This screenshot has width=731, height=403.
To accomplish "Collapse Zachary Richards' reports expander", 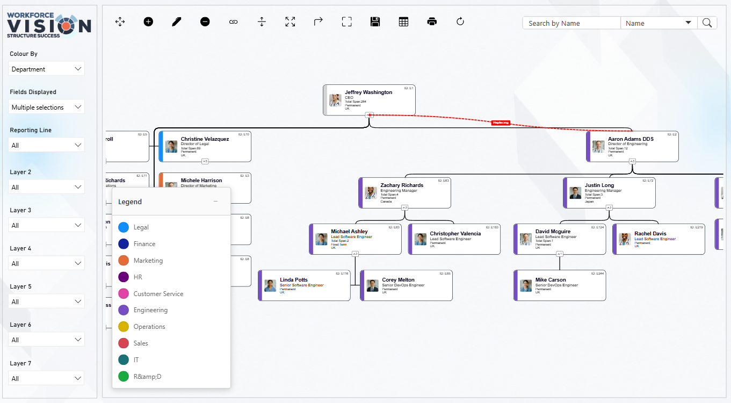I will pos(404,207).
